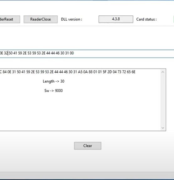Click the Length -> 30 line in output
The height and width of the screenshot is (180, 174).
tap(54, 81)
